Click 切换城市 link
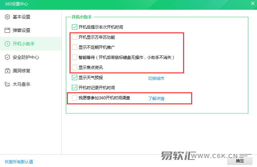Viewport: 257px width, 167px height. [x=156, y=78]
